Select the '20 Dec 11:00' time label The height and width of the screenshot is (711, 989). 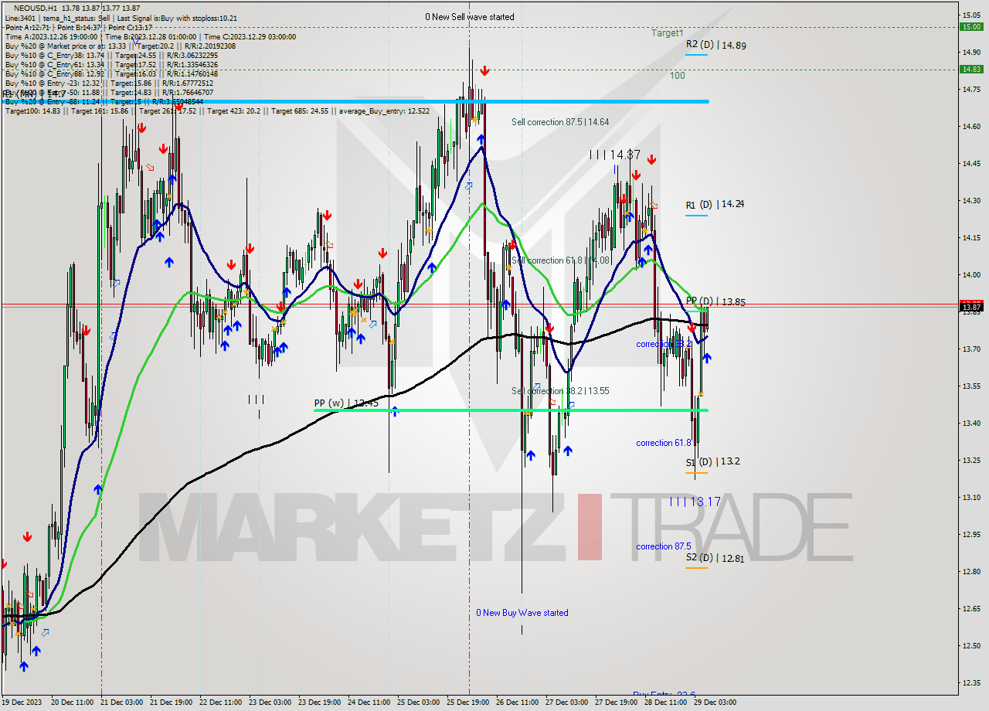(x=73, y=702)
